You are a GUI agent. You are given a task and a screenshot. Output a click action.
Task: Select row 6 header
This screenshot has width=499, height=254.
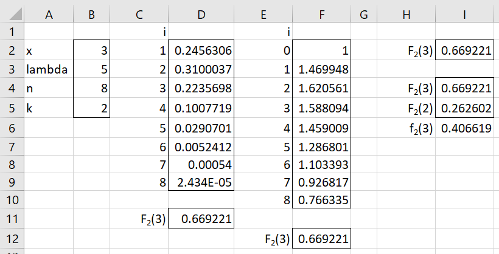[x=12, y=128]
